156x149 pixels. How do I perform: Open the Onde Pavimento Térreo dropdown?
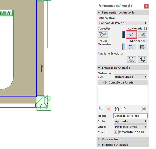130,127
